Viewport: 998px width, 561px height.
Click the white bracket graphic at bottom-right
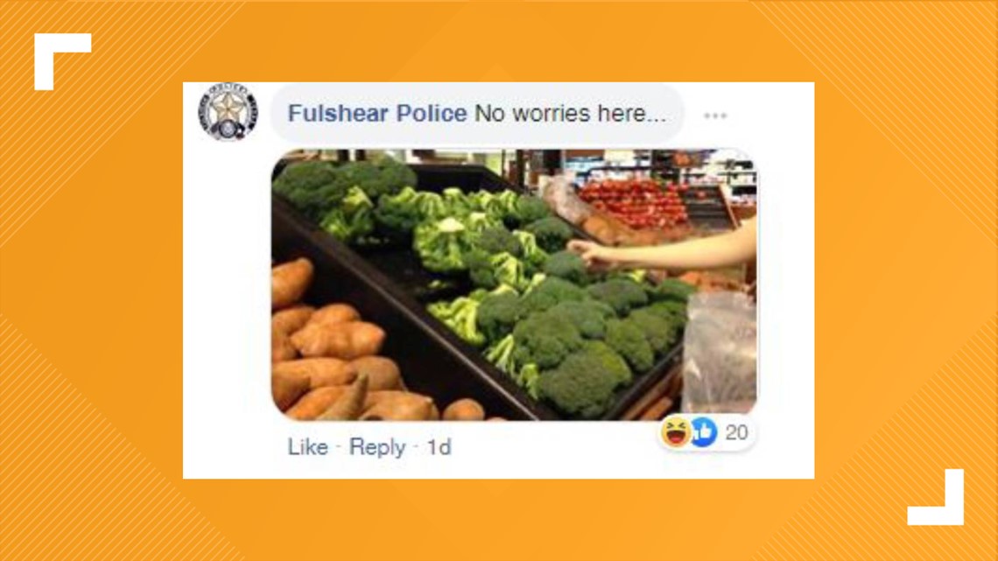click(x=936, y=497)
